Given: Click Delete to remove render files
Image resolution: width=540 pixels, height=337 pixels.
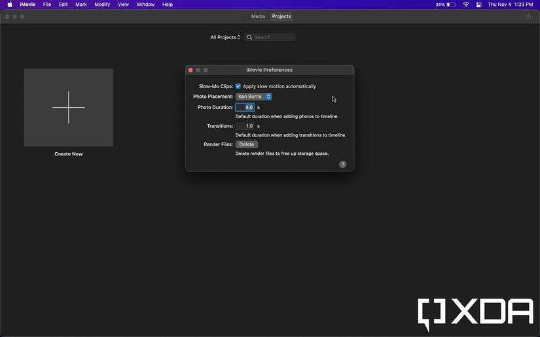Looking at the screenshot, I should 247,144.
